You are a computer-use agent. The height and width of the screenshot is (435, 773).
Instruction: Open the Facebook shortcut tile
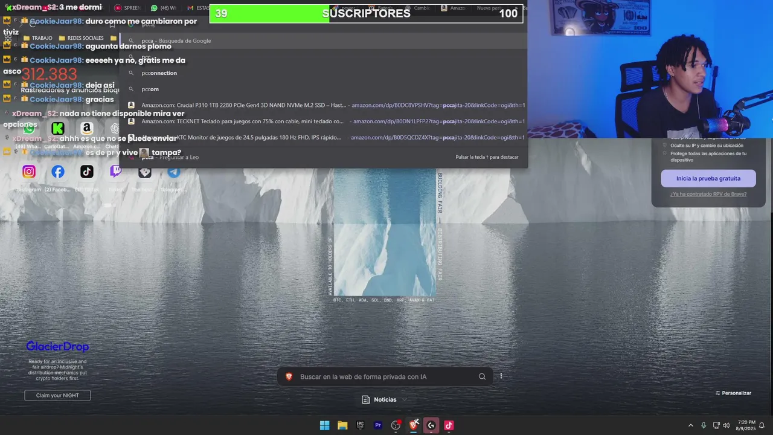pos(58,172)
